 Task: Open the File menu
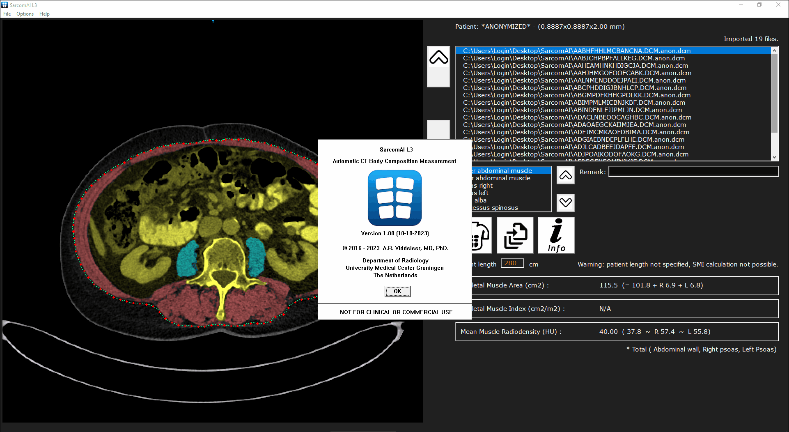[x=7, y=14]
